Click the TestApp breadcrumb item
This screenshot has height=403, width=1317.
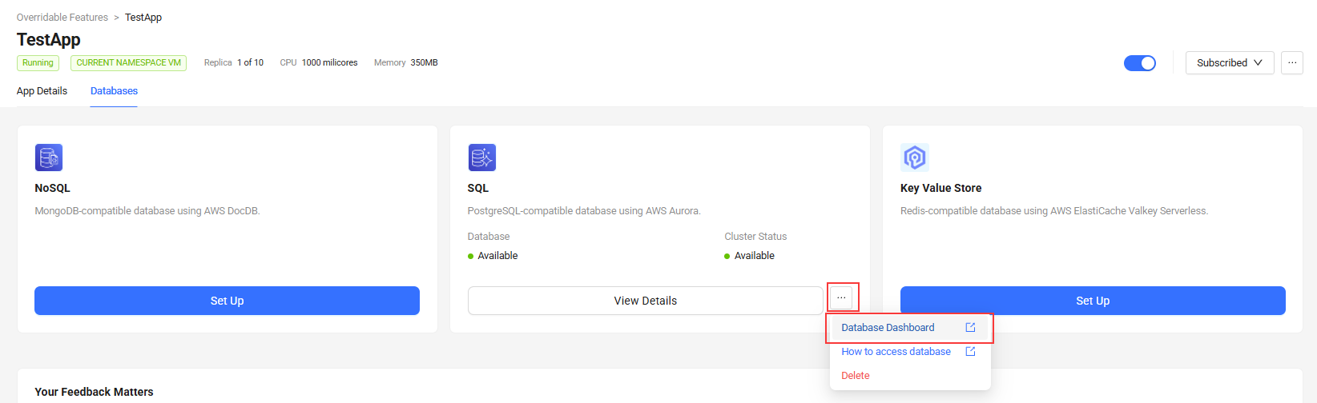click(143, 18)
